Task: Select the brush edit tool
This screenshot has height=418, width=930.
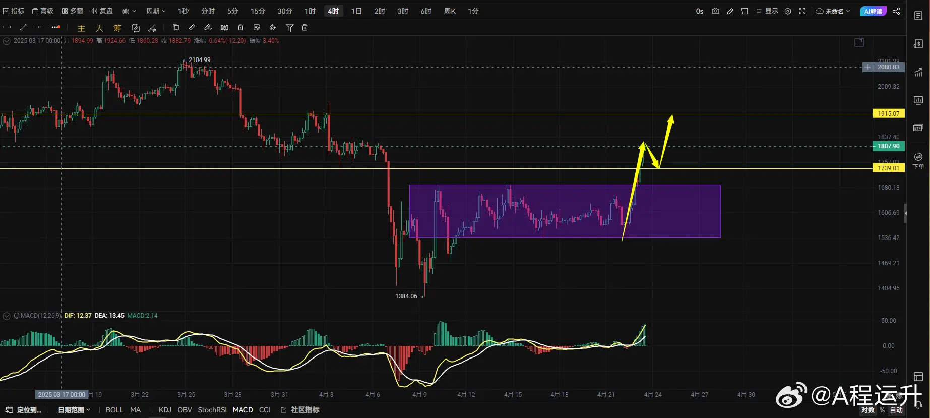Action: pyautogui.click(x=208, y=27)
